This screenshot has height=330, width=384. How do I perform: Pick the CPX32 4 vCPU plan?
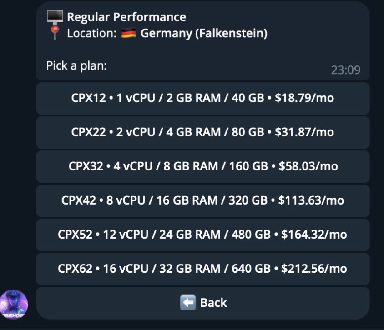(x=203, y=166)
